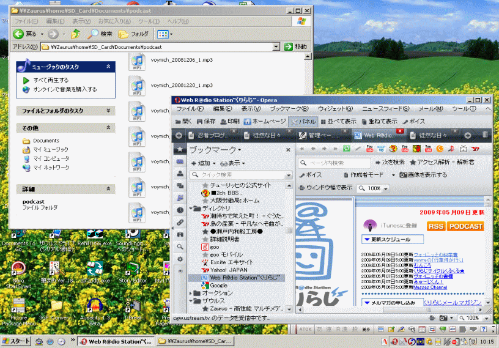Click the green Back arrow in Explorer
Viewport: 499px width, 348px height.
click(18, 34)
